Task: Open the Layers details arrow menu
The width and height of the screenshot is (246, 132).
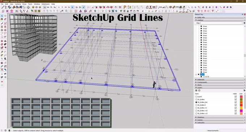Action: (244, 91)
